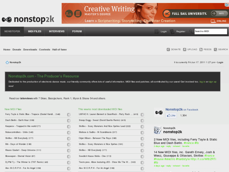Click the nonstop2k site logo
This screenshot has width=229, height=172.
point(28,20)
